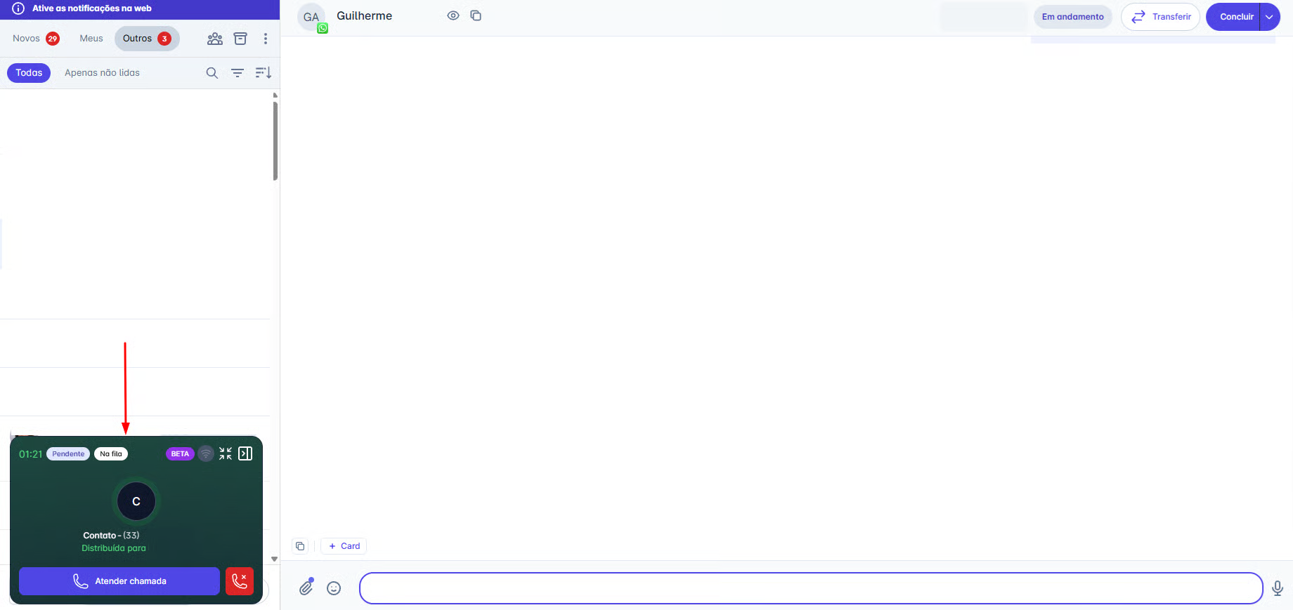1293x610 pixels.
Task: Focus the message text input field
Action: (811, 588)
